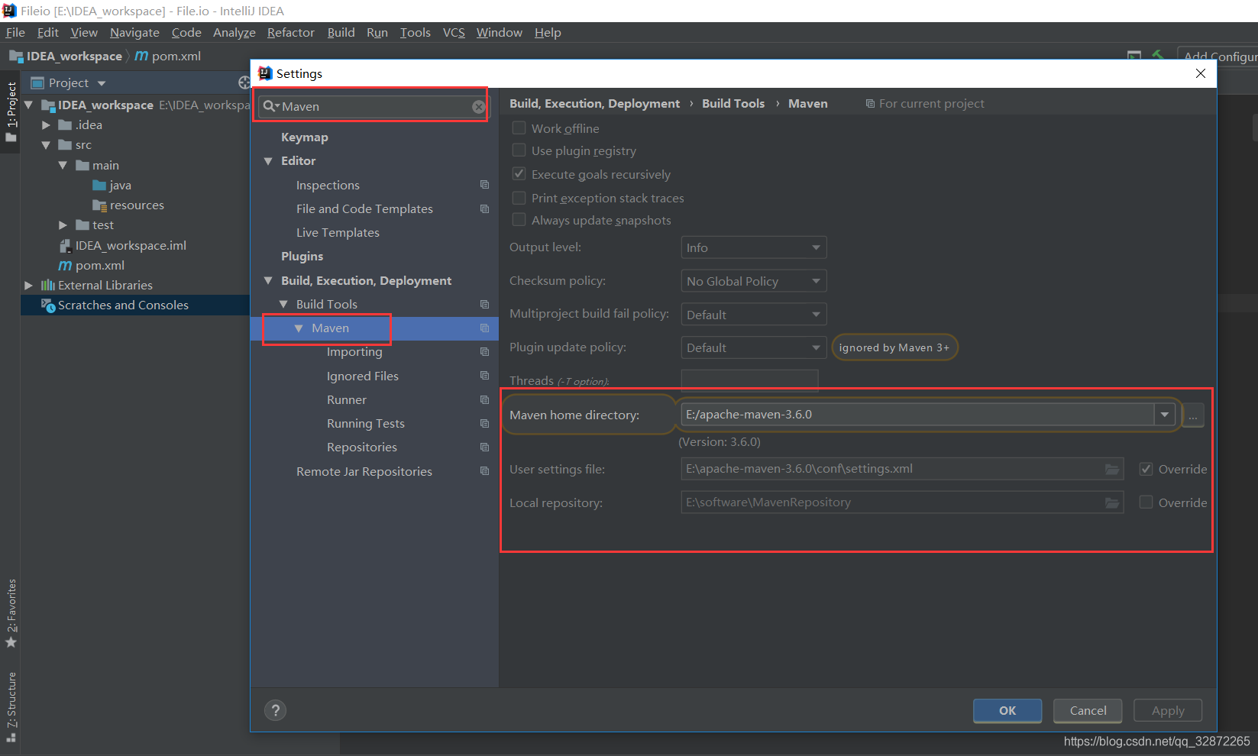
Task: Browse for the Maven home directory
Action: pyautogui.click(x=1193, y=415)
